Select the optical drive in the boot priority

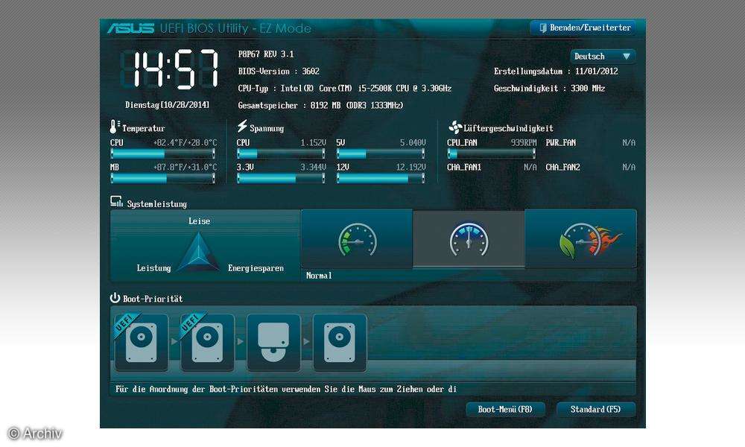273,343
